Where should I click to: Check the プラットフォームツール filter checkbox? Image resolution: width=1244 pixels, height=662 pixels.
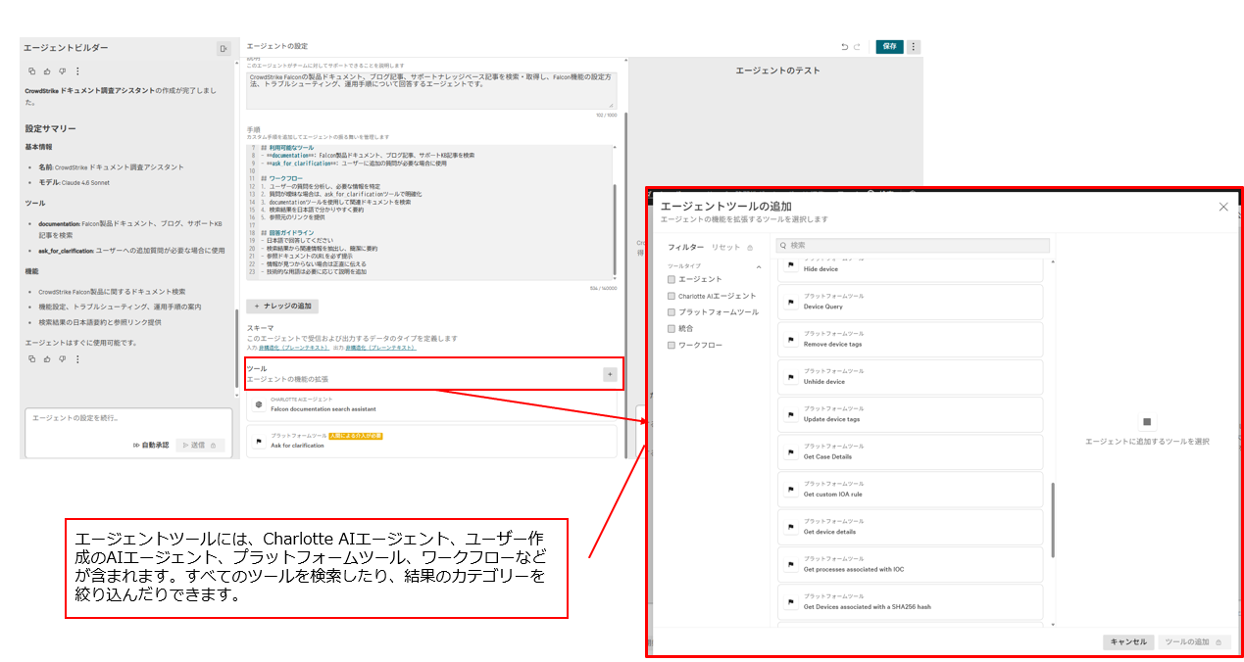672,312
